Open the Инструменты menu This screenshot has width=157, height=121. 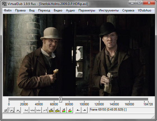pyautogui.click(x=109, y=10)
